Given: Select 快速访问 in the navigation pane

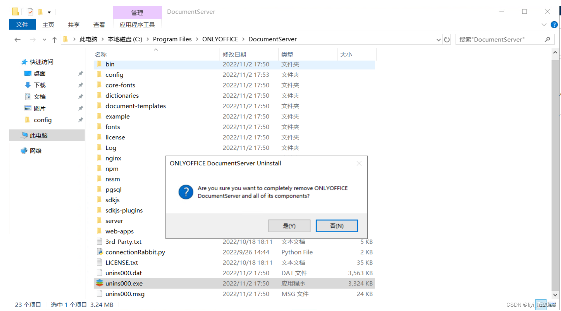Looking at the screenshot, I should click(41, 62).
